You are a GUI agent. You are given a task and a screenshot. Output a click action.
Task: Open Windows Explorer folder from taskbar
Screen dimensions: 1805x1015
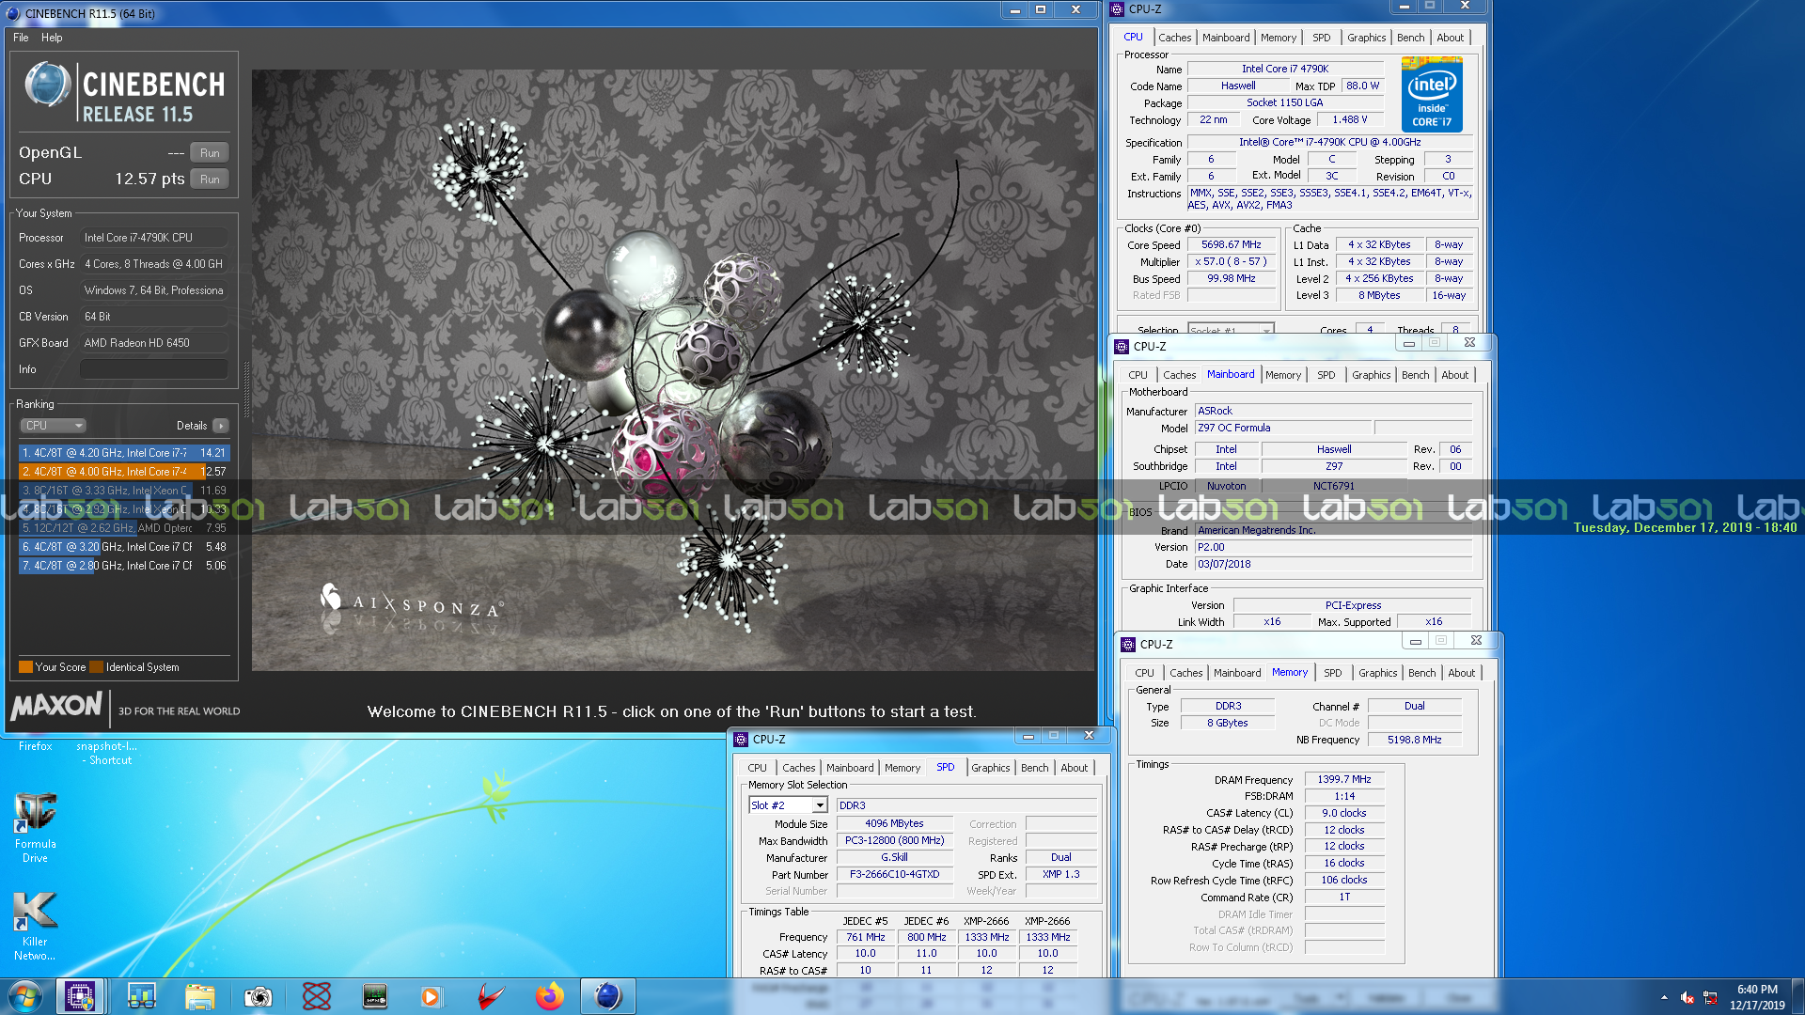point(200,996)
